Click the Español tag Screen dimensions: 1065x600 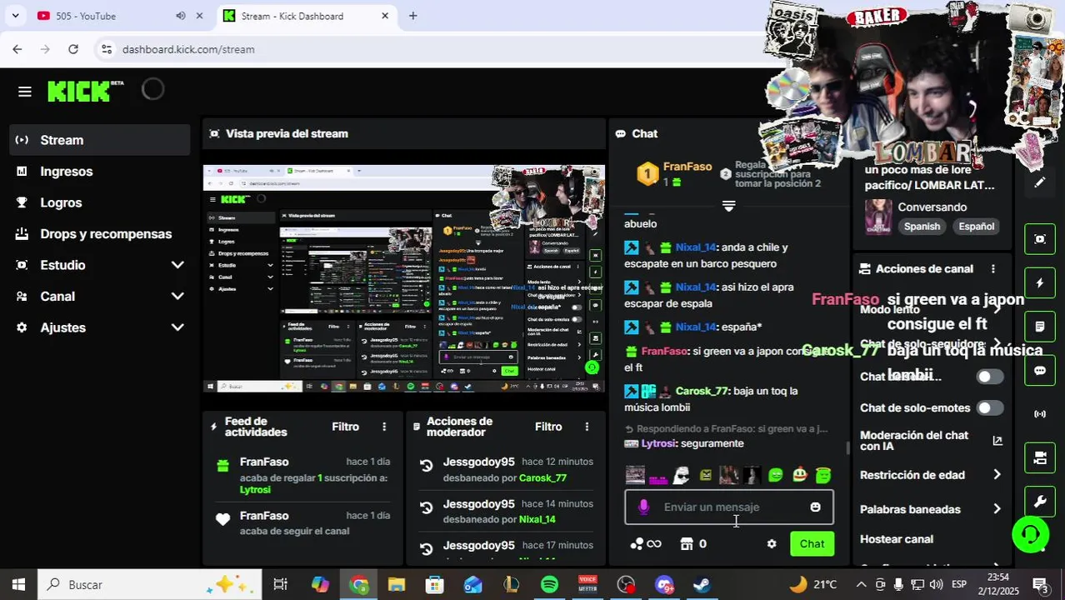(976, 227)
